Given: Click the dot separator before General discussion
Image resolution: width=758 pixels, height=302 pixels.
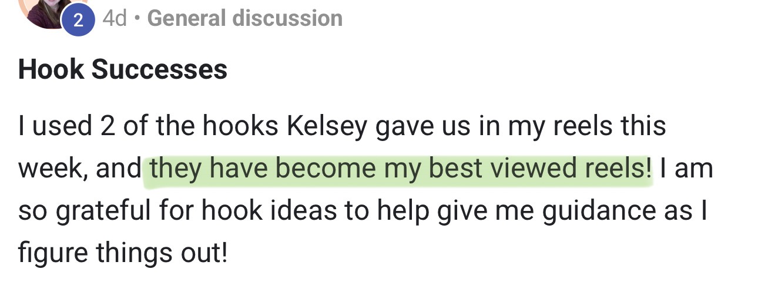Looking at the screenshot, I should (x=137, y=18).
